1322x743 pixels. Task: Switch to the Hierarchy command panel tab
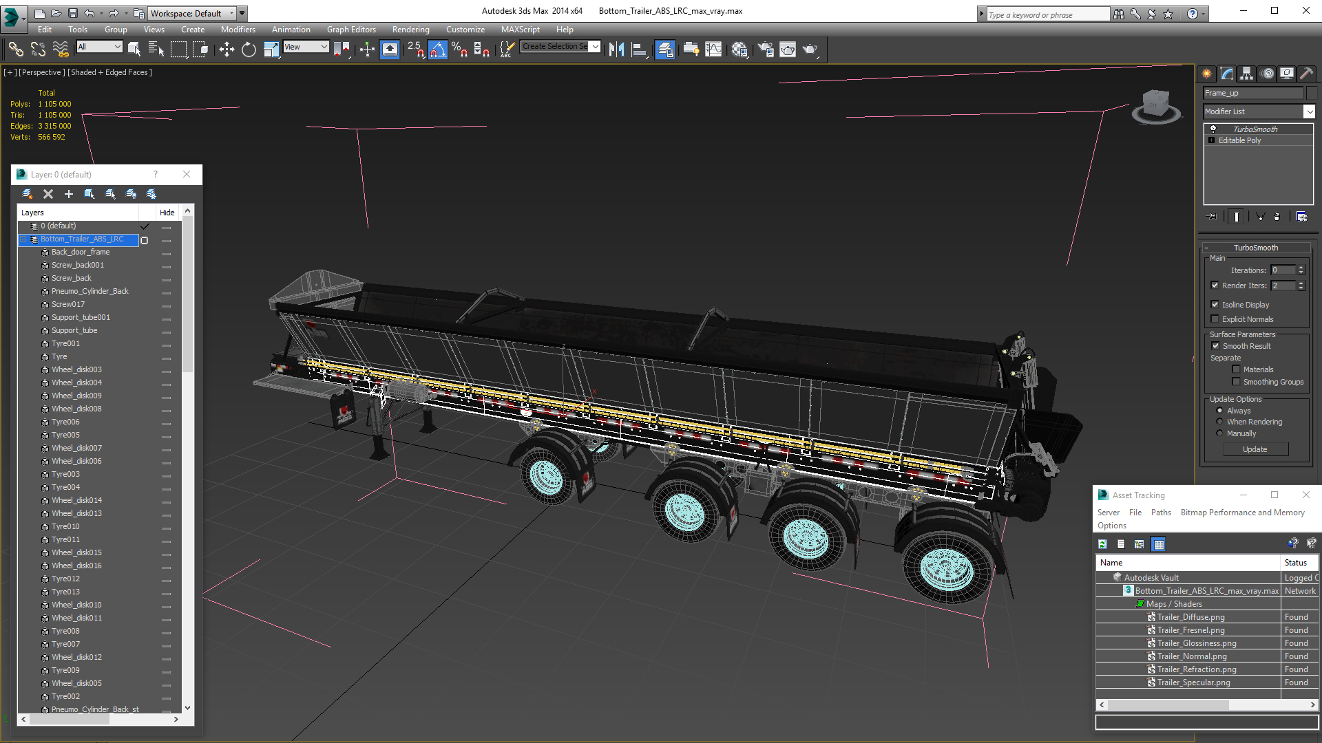point(1247,74)
